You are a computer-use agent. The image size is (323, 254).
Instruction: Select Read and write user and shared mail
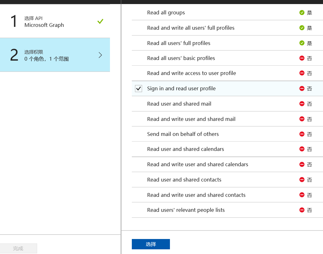(x=191, y=119)
